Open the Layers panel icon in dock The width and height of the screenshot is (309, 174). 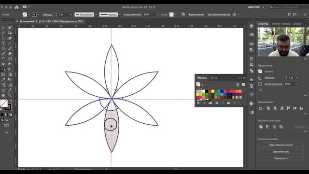[x=251, y=26]
